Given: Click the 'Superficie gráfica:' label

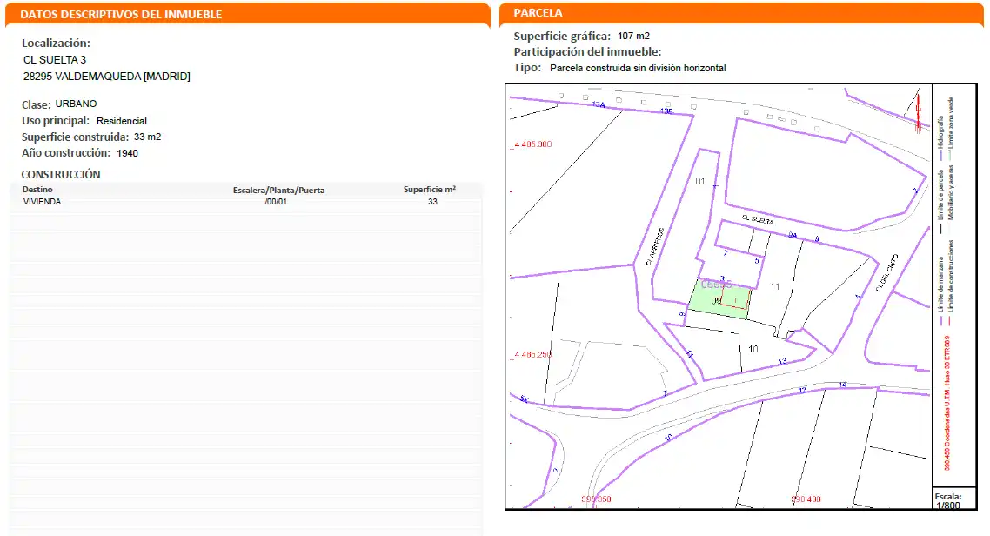Looking at the screenshot, I should click(x=562, y=36).
